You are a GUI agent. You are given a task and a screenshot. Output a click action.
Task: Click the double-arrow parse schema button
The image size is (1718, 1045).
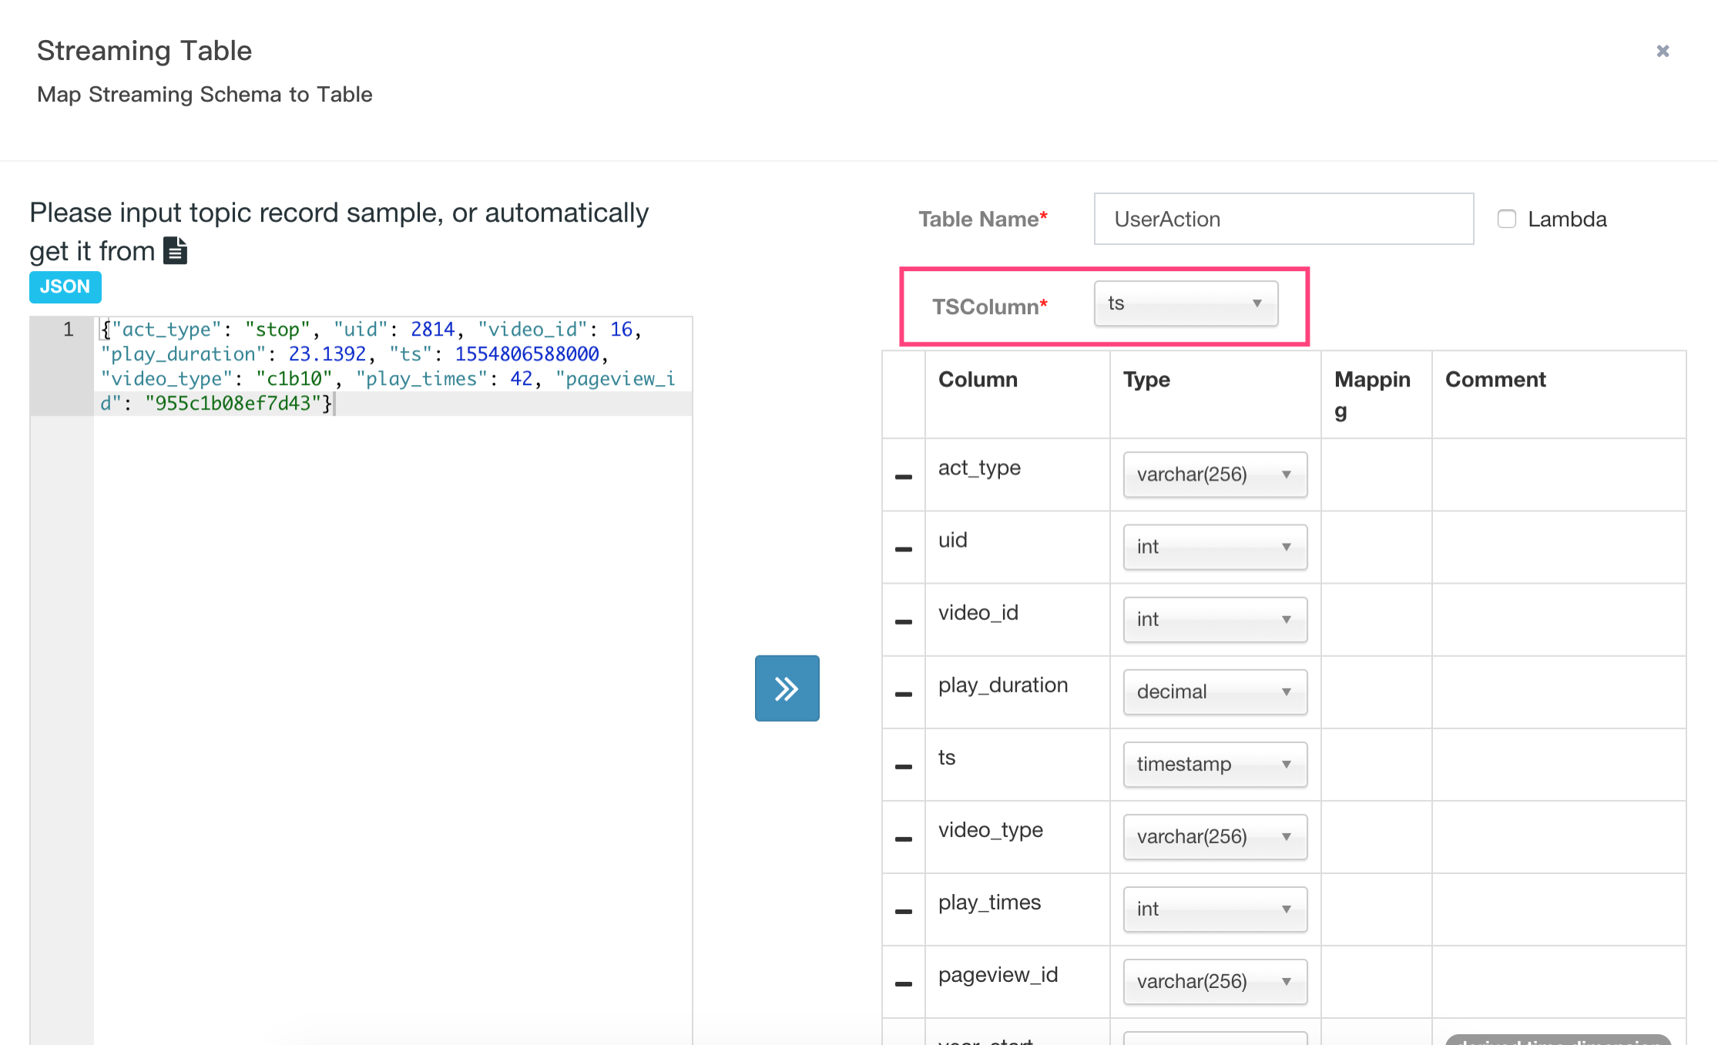click(x=787, y=688)
